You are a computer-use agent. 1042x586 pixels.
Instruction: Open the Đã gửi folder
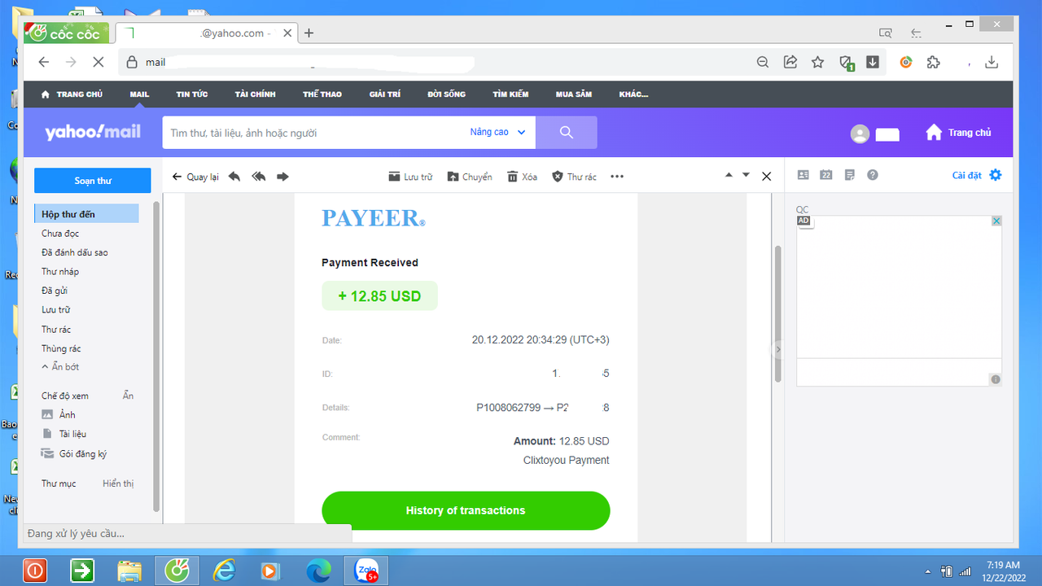coord(55,291)
